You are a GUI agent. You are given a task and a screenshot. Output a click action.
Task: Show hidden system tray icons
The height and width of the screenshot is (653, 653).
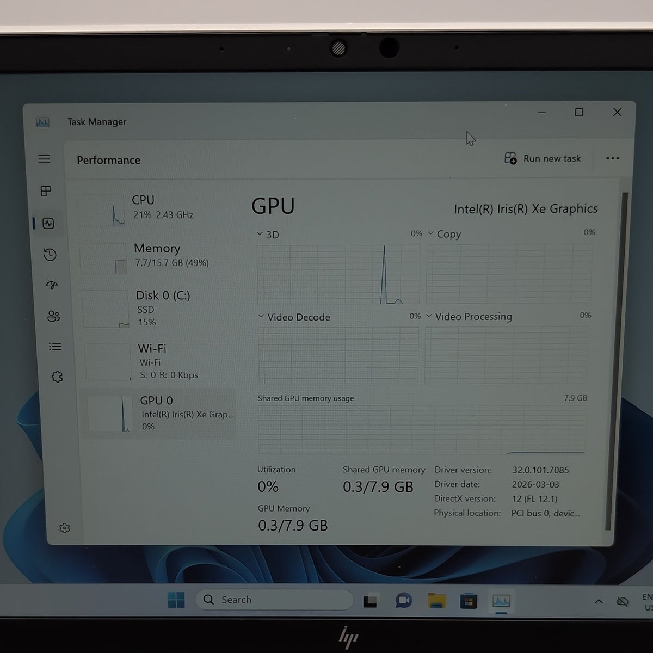599,601
